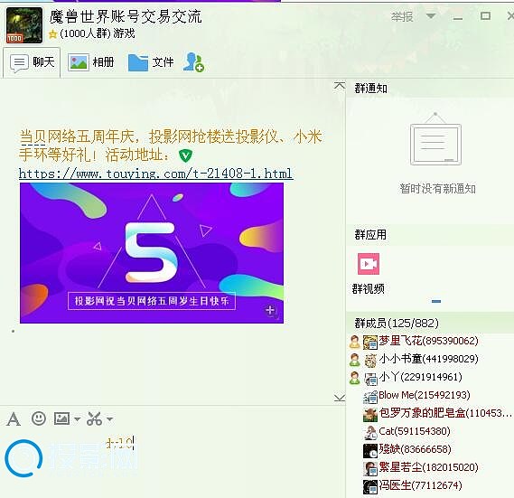The height and width of the screenshot is (498, 514).
Task: Open the emoji smiley picker
Action: [38, 418]
